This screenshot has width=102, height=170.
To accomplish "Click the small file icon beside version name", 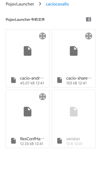I will [x=59, y=141].
